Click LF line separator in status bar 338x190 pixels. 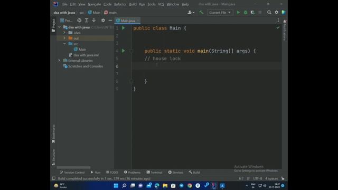point(248,178)
